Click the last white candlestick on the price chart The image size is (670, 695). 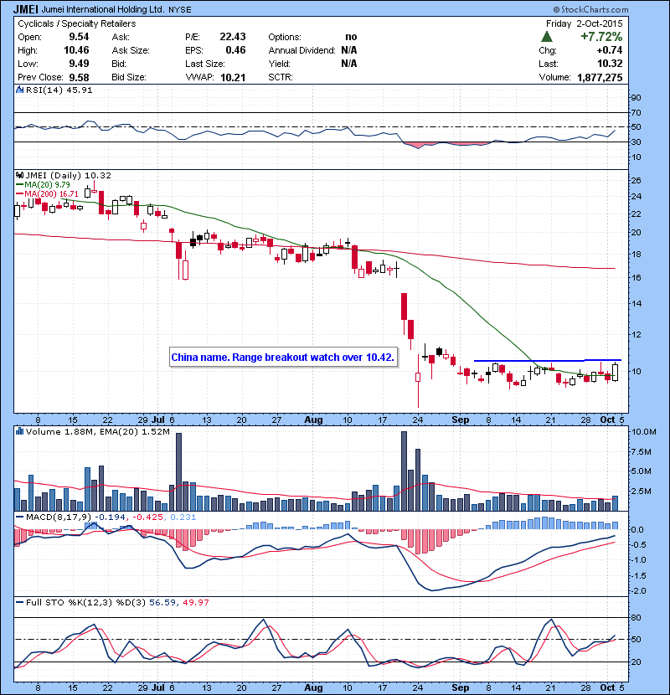[616, 372]
